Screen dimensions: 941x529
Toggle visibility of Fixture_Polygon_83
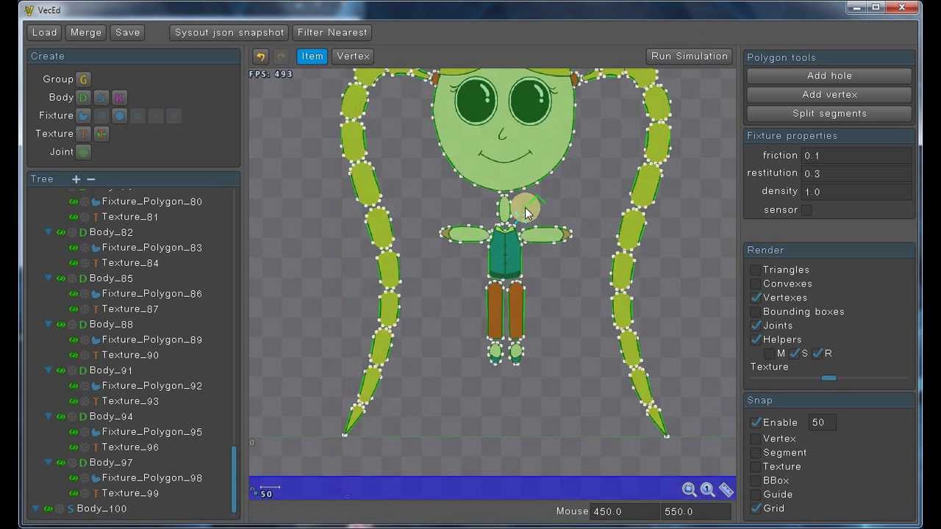74,248
